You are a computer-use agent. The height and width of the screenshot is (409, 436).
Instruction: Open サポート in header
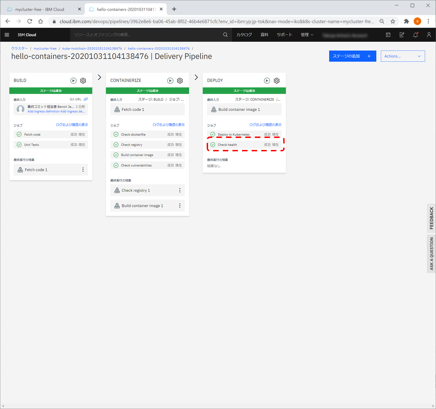285,35
